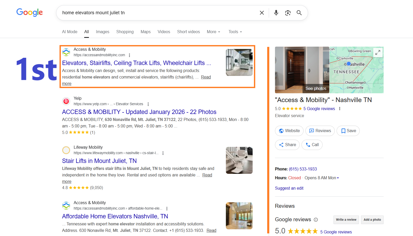Open Elevators, Stairlifts, Ceiling Track Lifts result link
The height and width of the screenshot is (236, 413).
click(x=136, y=63)
